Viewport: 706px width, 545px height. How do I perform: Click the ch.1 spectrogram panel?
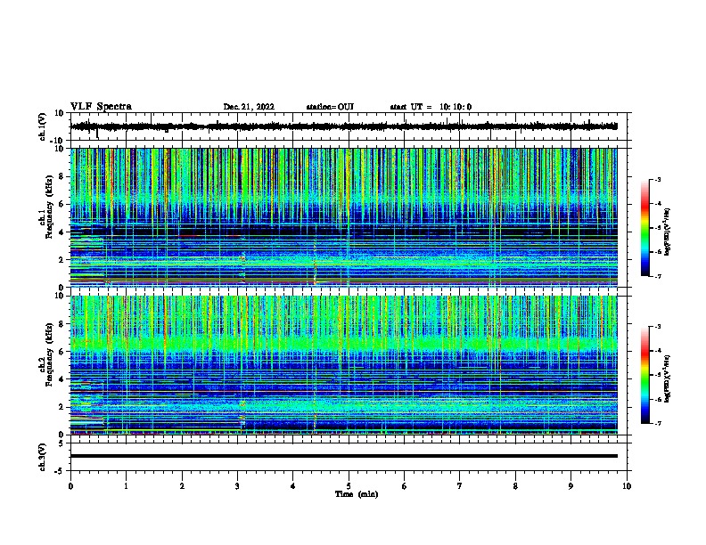coord(343,217)
